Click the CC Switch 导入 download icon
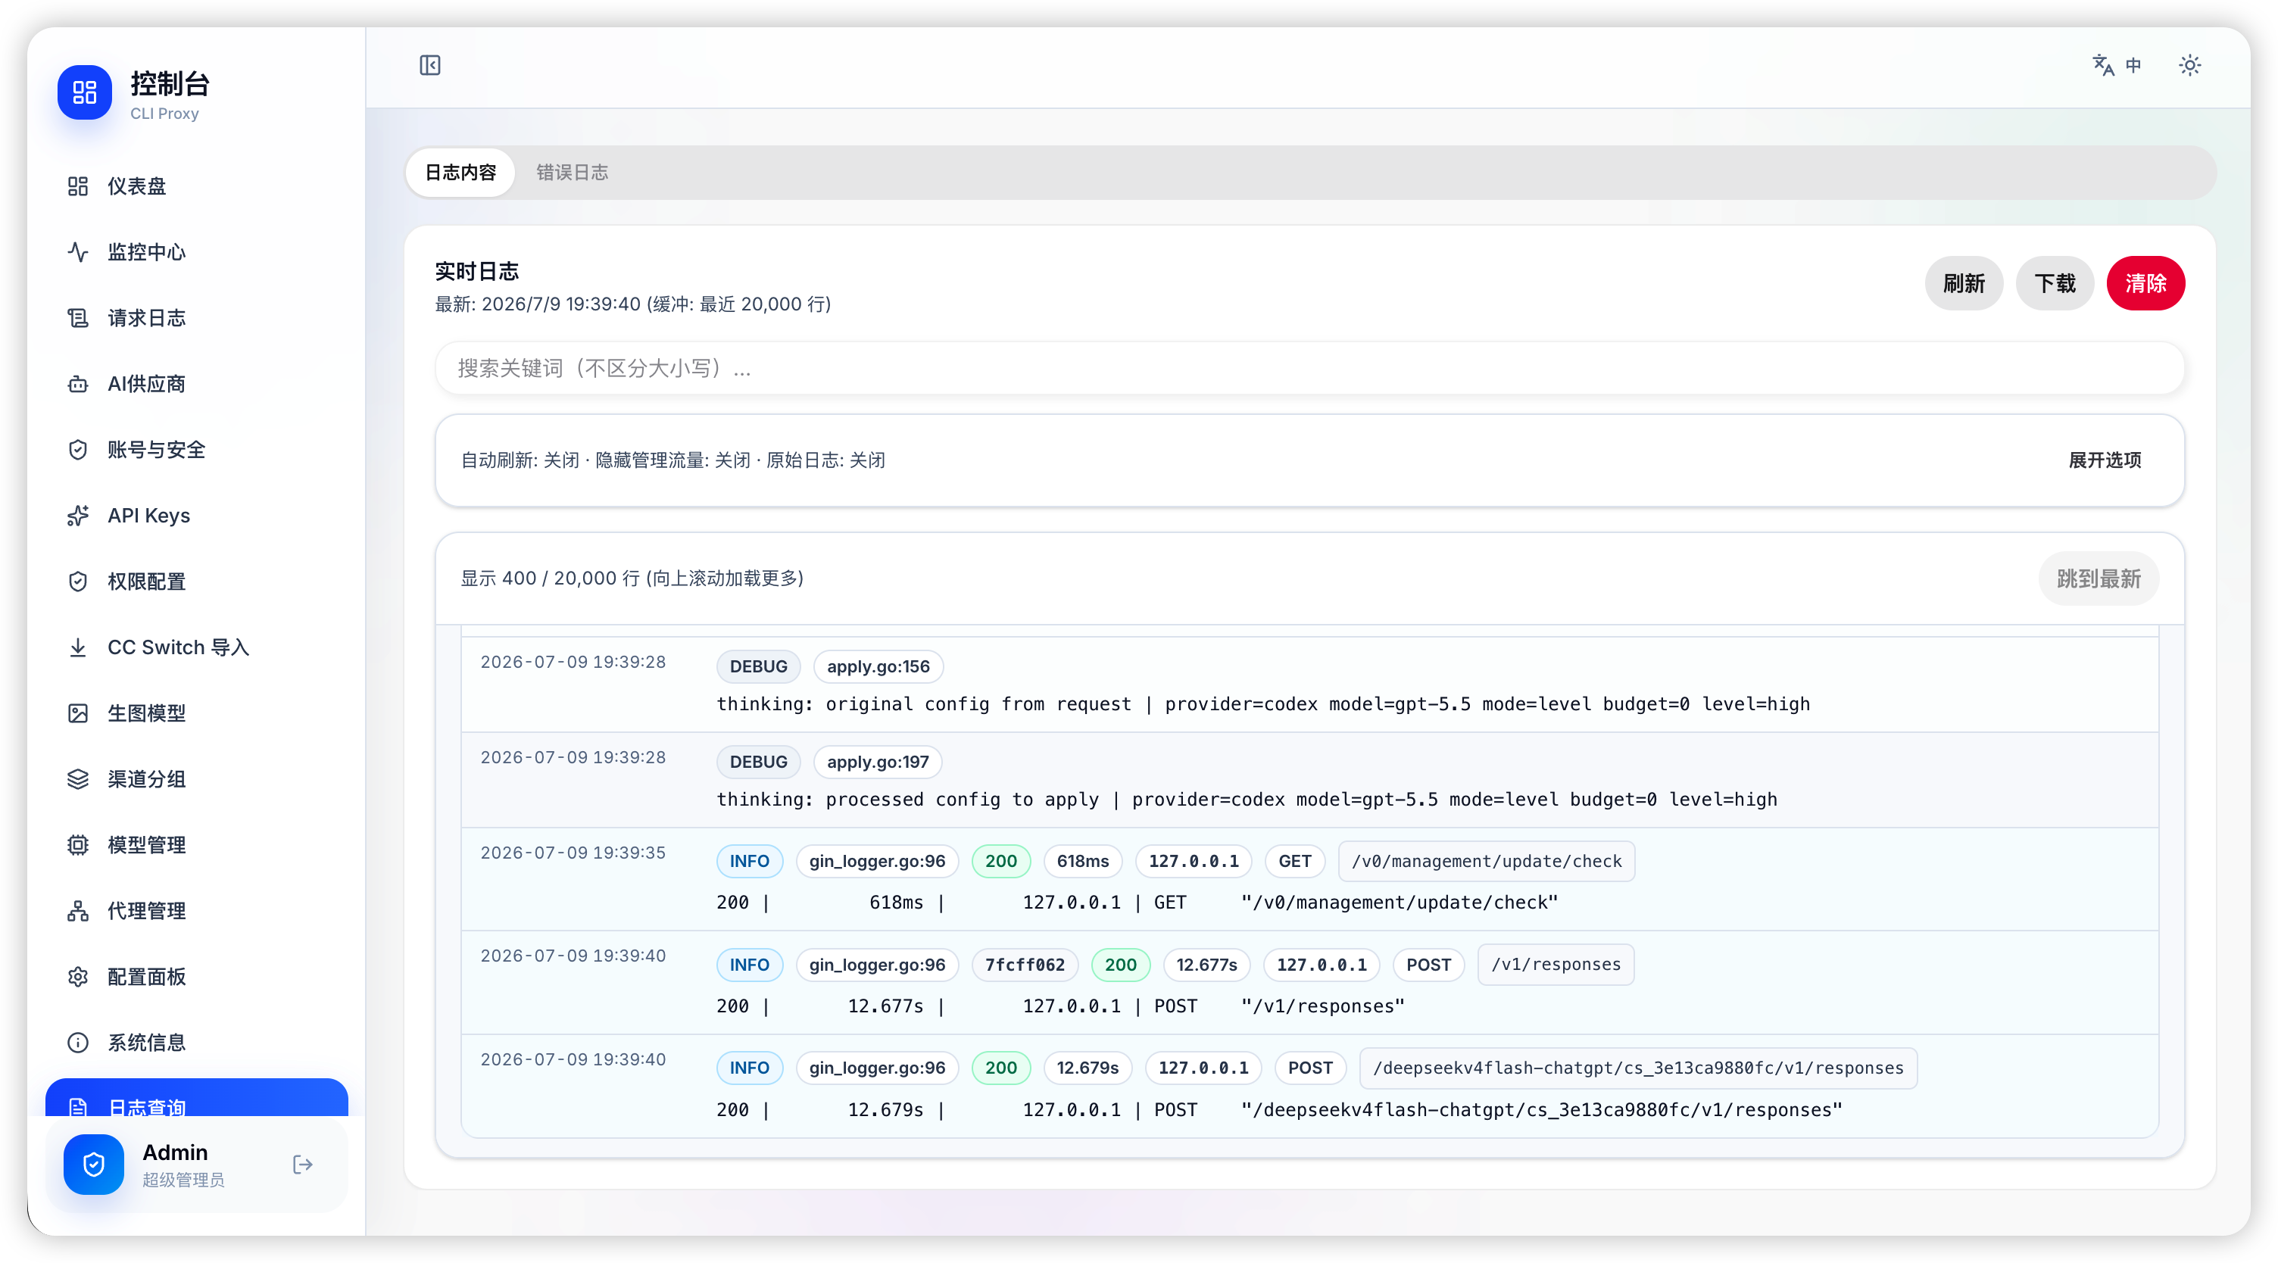The width and height of the screenshot is (2278, 1263). pos(78,647)
